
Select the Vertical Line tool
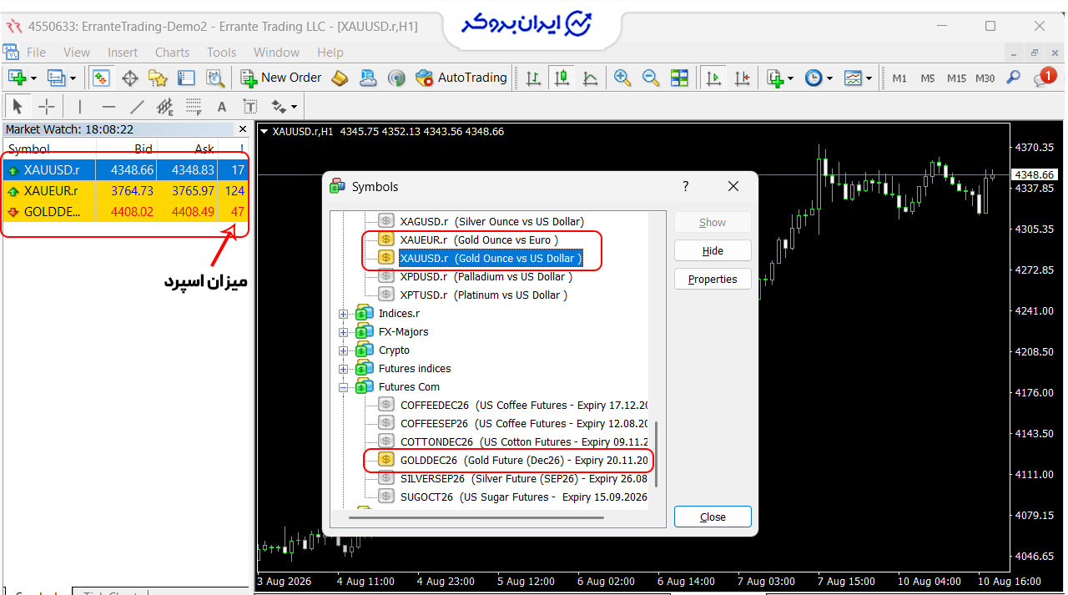tap(80, 106)
